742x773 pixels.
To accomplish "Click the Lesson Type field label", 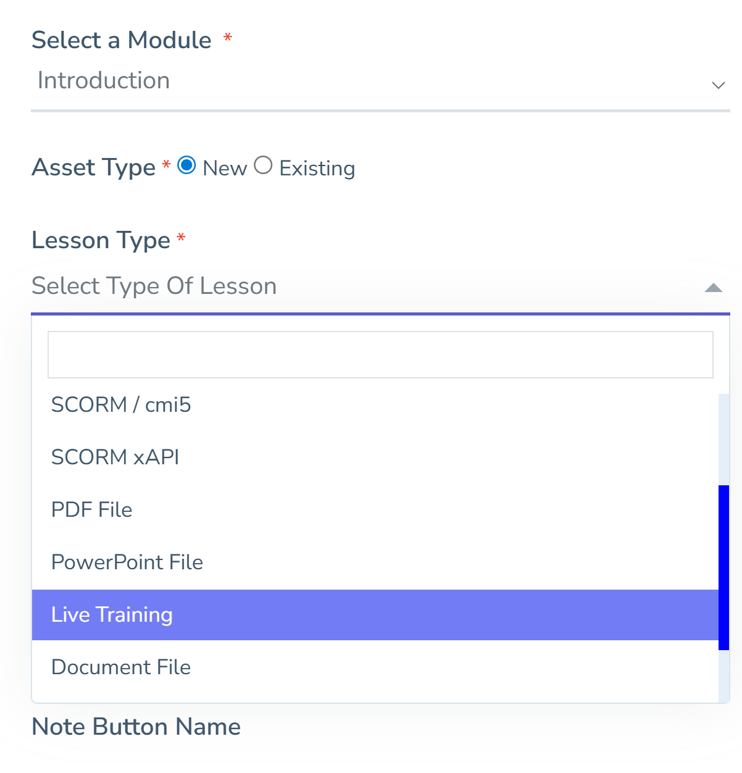I will click(x=101, y=240).
